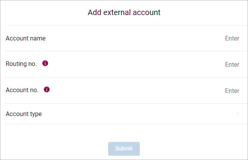
Task: Click the word 'Add' in the title
Action: (94, 12)
